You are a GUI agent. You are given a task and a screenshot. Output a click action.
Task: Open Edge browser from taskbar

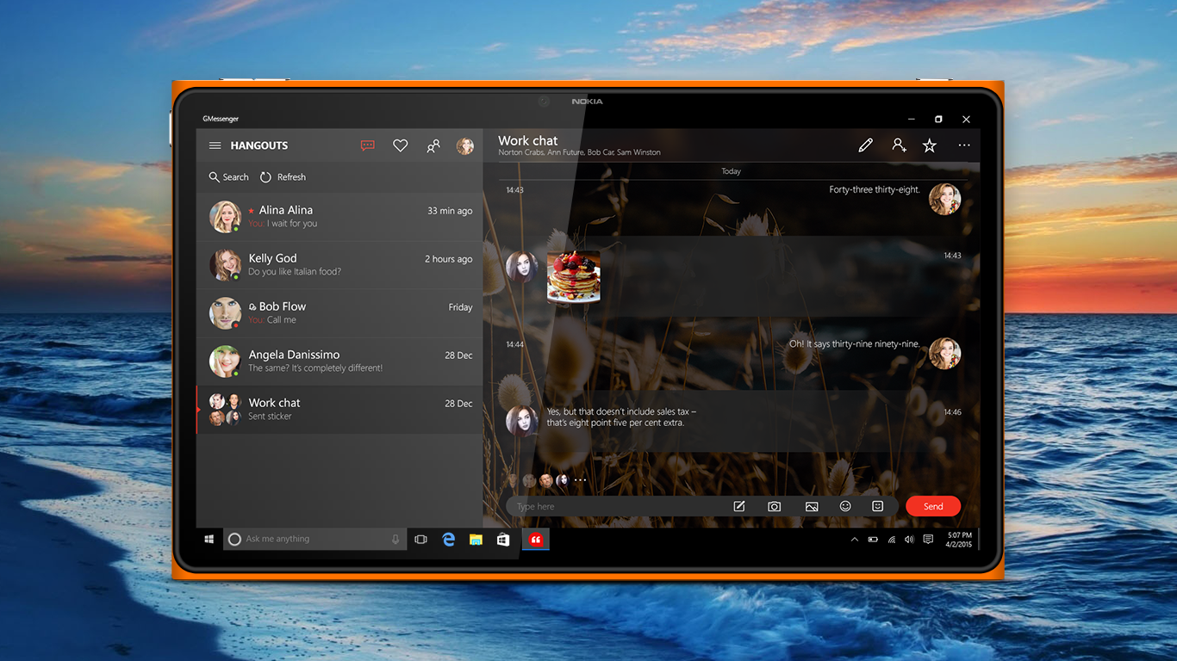point(448,539)
